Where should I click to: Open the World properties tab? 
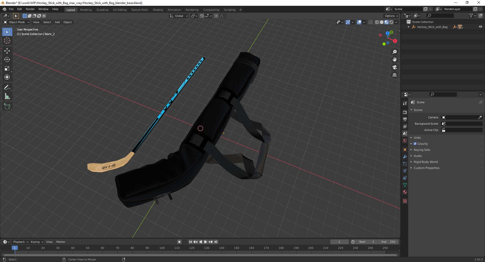pos(405,141)
